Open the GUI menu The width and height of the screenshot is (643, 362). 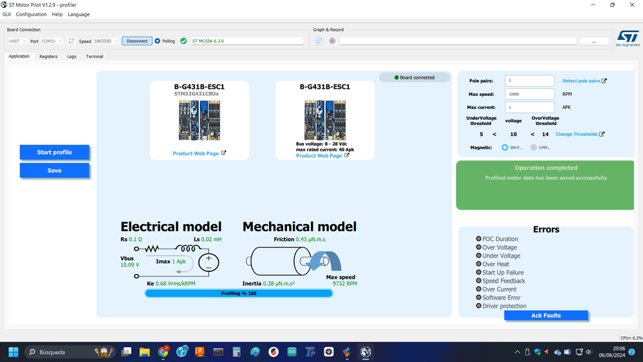point(6,14)
